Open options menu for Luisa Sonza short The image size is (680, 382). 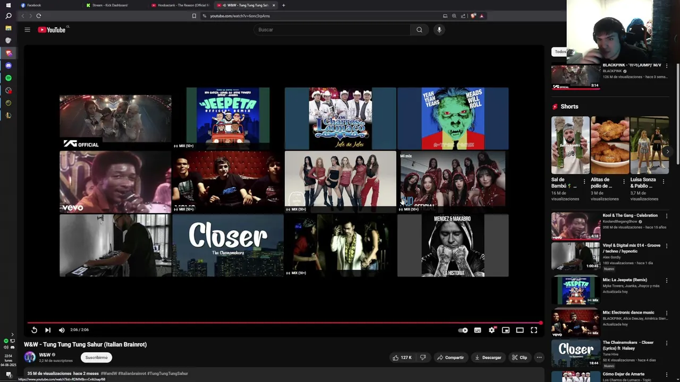664,182
